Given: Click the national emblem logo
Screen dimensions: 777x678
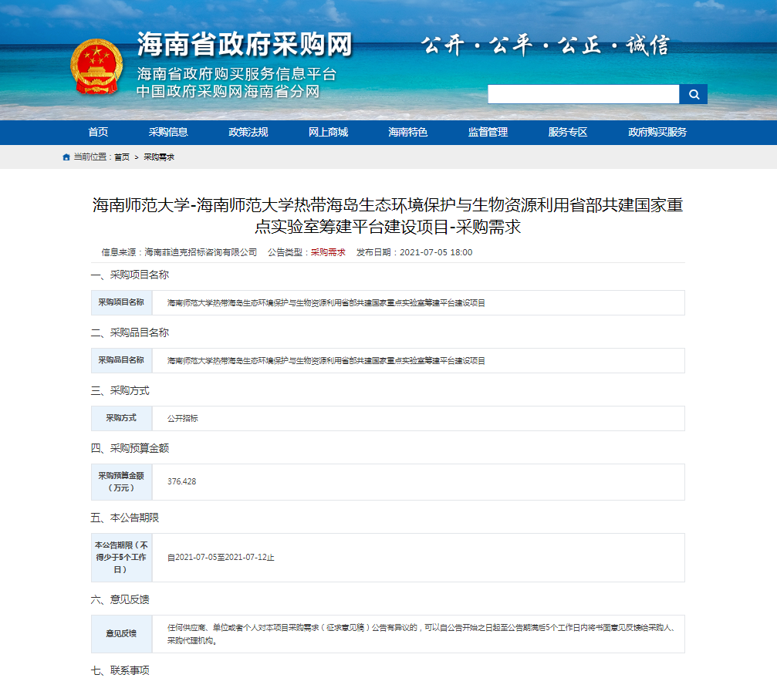Looking at the screenshot, I should click(x=96, y=67).
